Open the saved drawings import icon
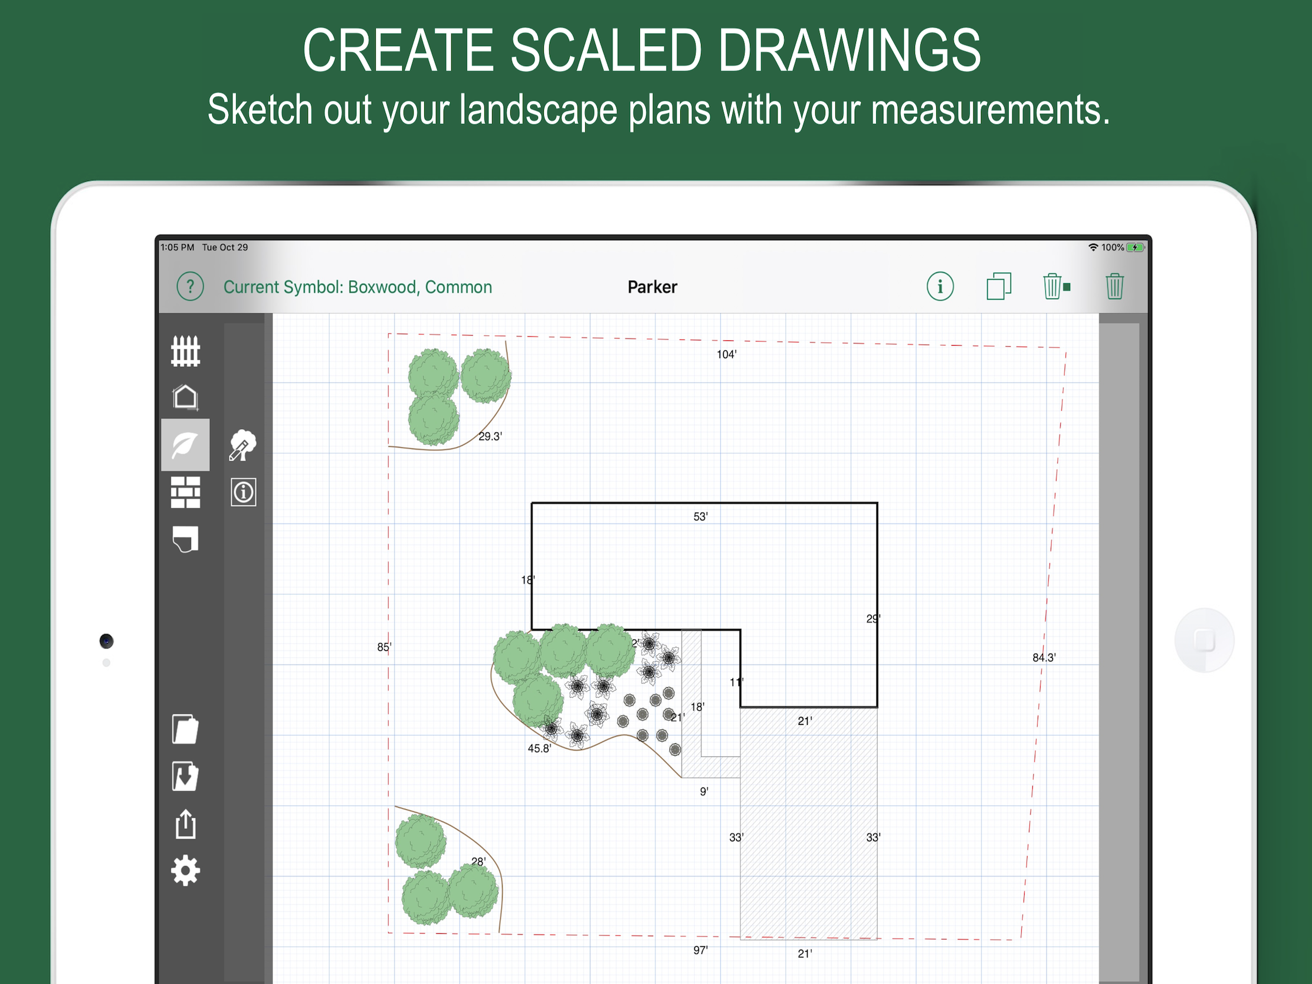The height and width of the screenshot is (984, 1312). 185,776
